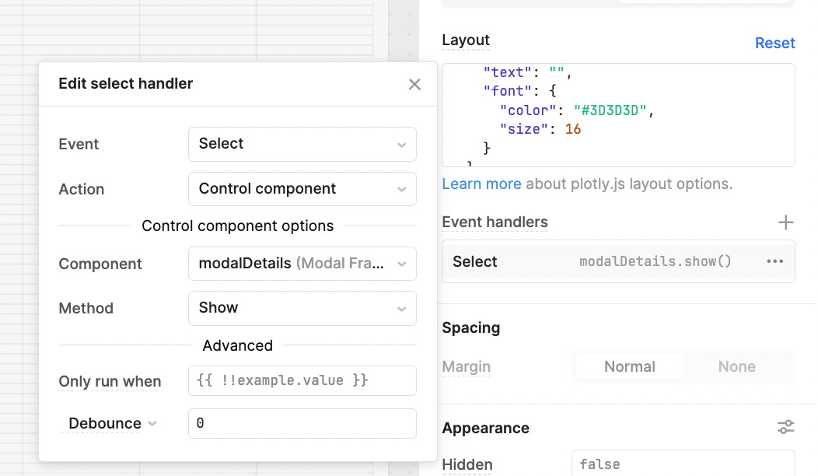
Task: Add a new event handler with plus icon
Action: pyautogui.click(x=785, y=222)
